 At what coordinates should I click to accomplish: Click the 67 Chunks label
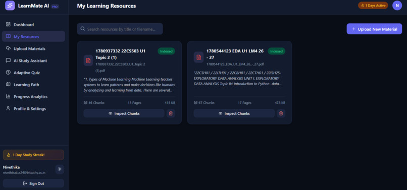(204, 103)
